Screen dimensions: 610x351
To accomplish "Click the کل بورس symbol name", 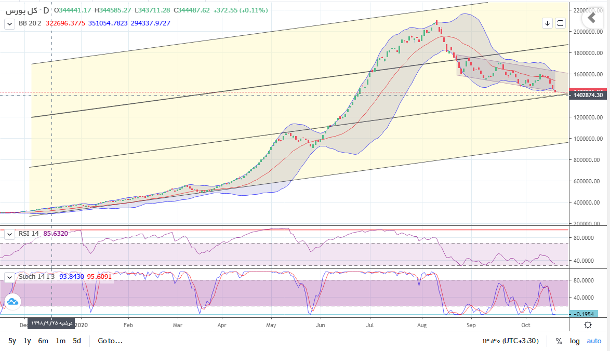I will 21,10.
